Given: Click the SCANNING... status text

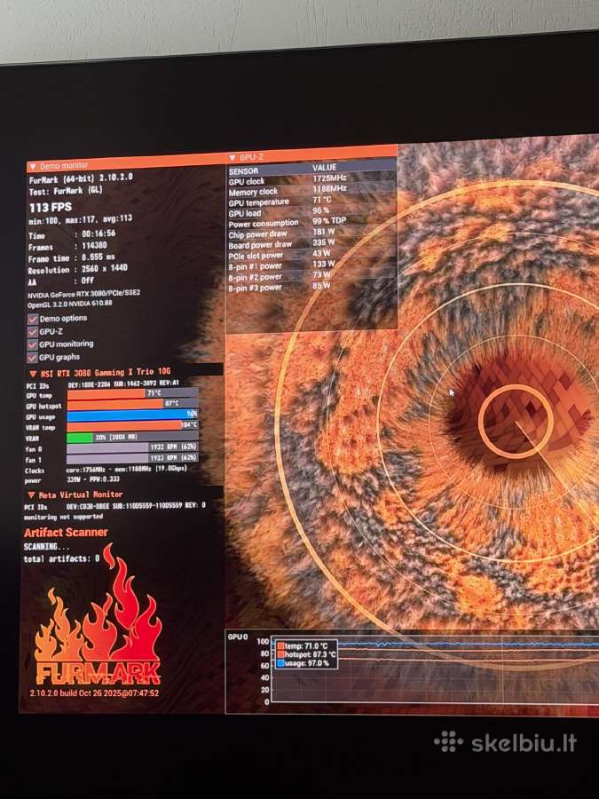Looking at the screenshot, I should coord(46,546).
